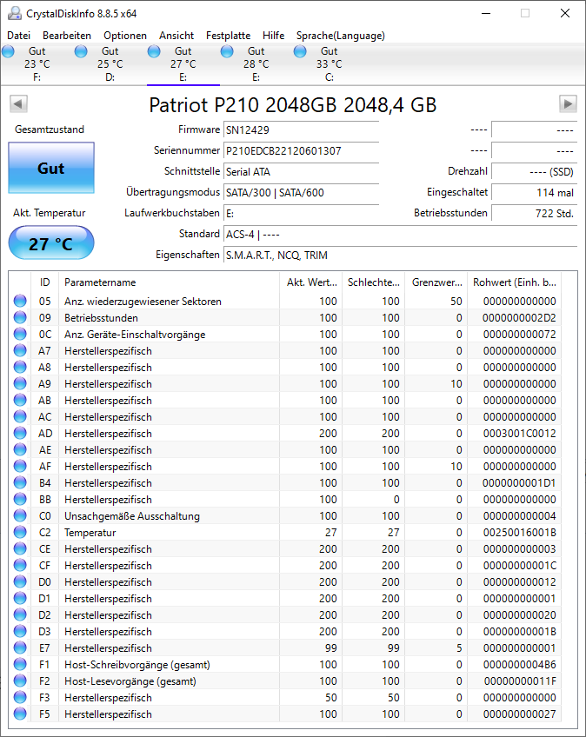The width and height of the screenshot is (586, 737).
Task: Click the 27 °C temperature button
Action: [x=51, y=243]
